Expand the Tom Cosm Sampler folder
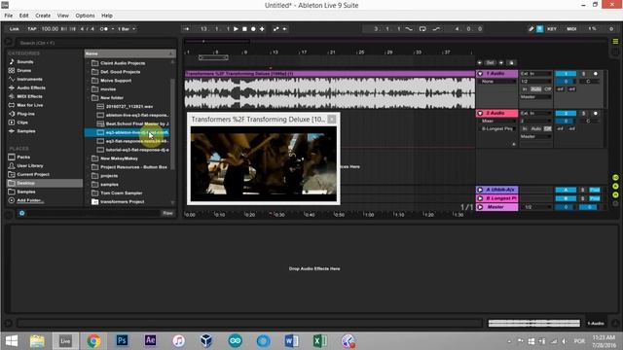 (89, 193)
